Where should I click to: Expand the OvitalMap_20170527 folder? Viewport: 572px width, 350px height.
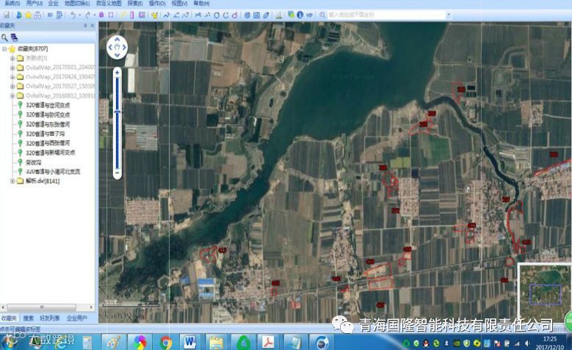12,86
